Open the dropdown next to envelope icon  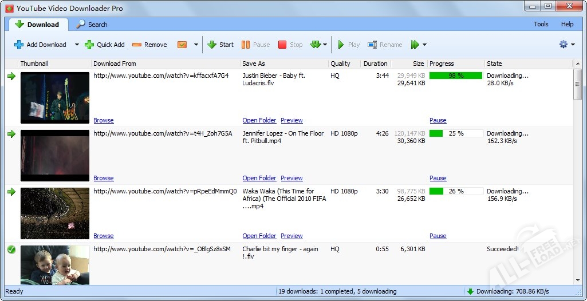click(196, 45)
